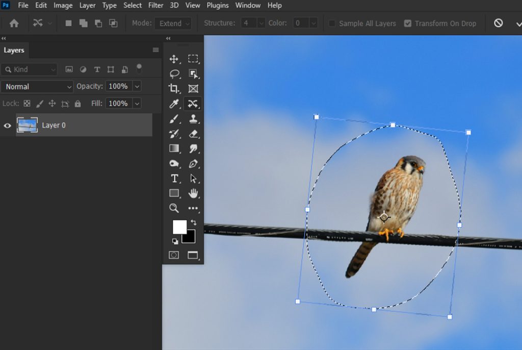The height and width of the screenshot is (350, 522).
Task: Choose Intersect with Selection mode
Action: pyautogui.click(x=113, y=23)
